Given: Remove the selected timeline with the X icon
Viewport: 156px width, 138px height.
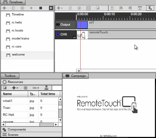Looking at the screenshot, I should [x=22, y=8].
